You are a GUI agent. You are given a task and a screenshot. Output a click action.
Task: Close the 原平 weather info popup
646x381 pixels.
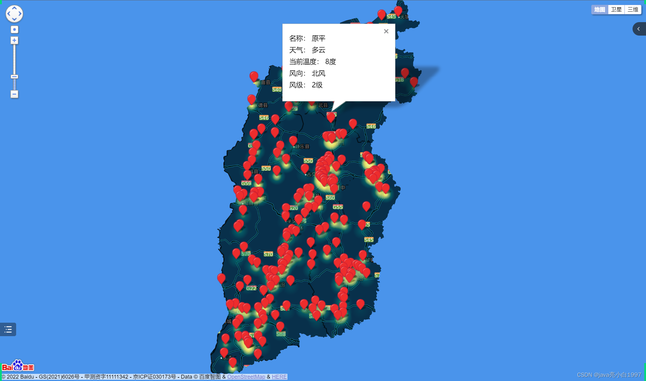[x=386, y=31]
